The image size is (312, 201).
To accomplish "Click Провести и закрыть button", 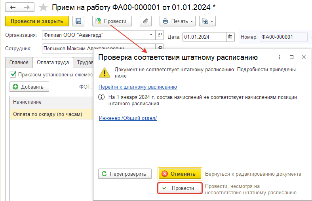I will (x=37, y=21).
